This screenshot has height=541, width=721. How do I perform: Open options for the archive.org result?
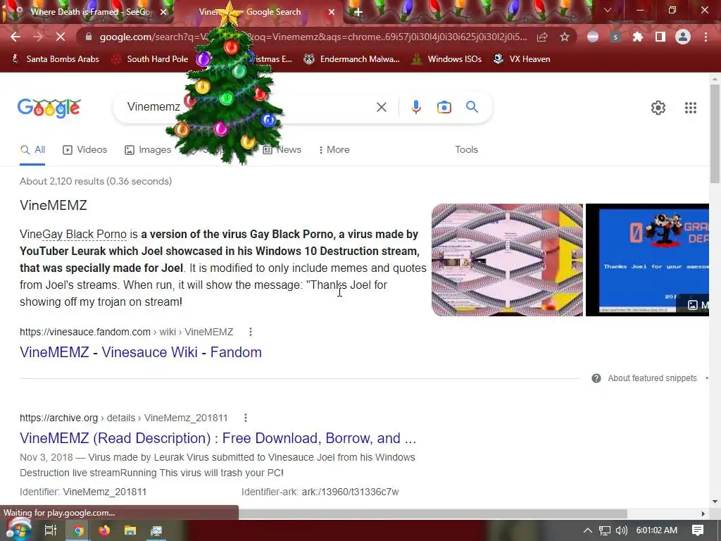(x=246, y=418)
